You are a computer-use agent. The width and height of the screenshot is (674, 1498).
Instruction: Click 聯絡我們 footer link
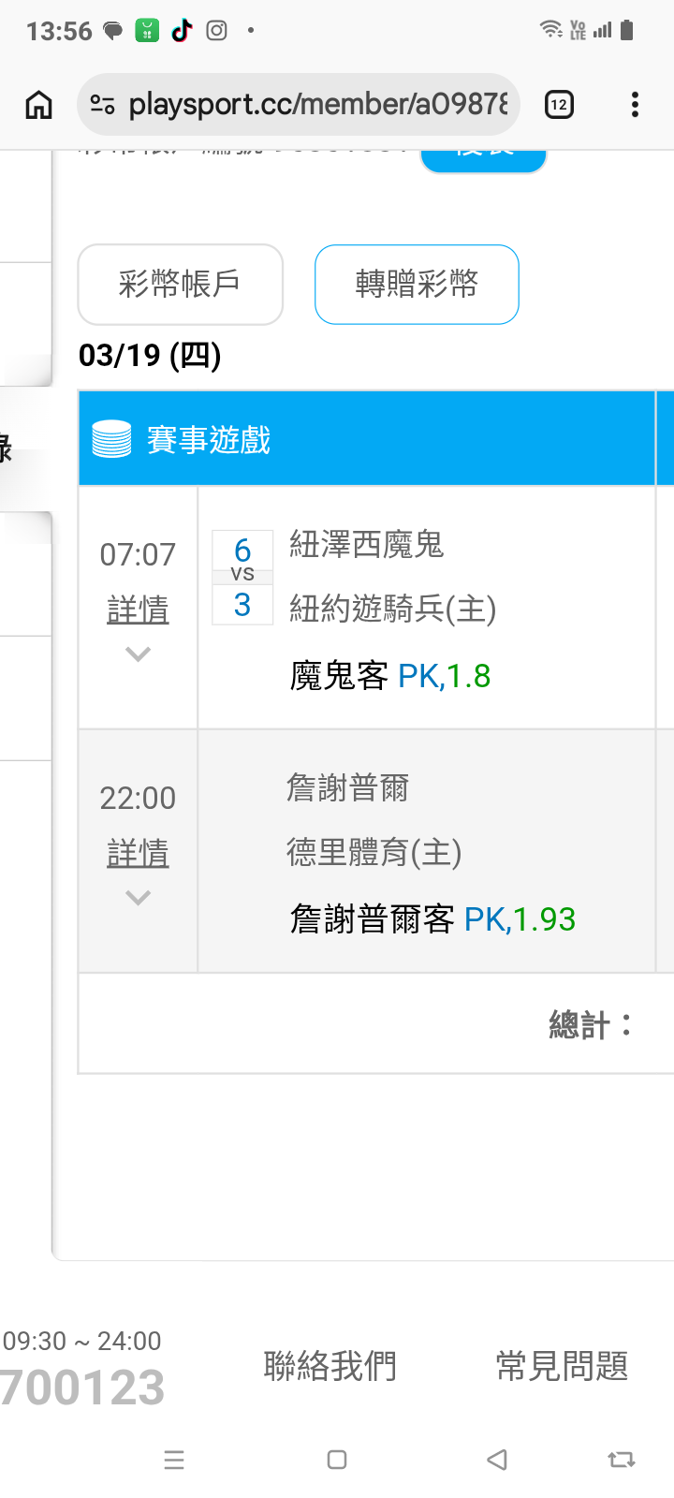click(330, 1366)
